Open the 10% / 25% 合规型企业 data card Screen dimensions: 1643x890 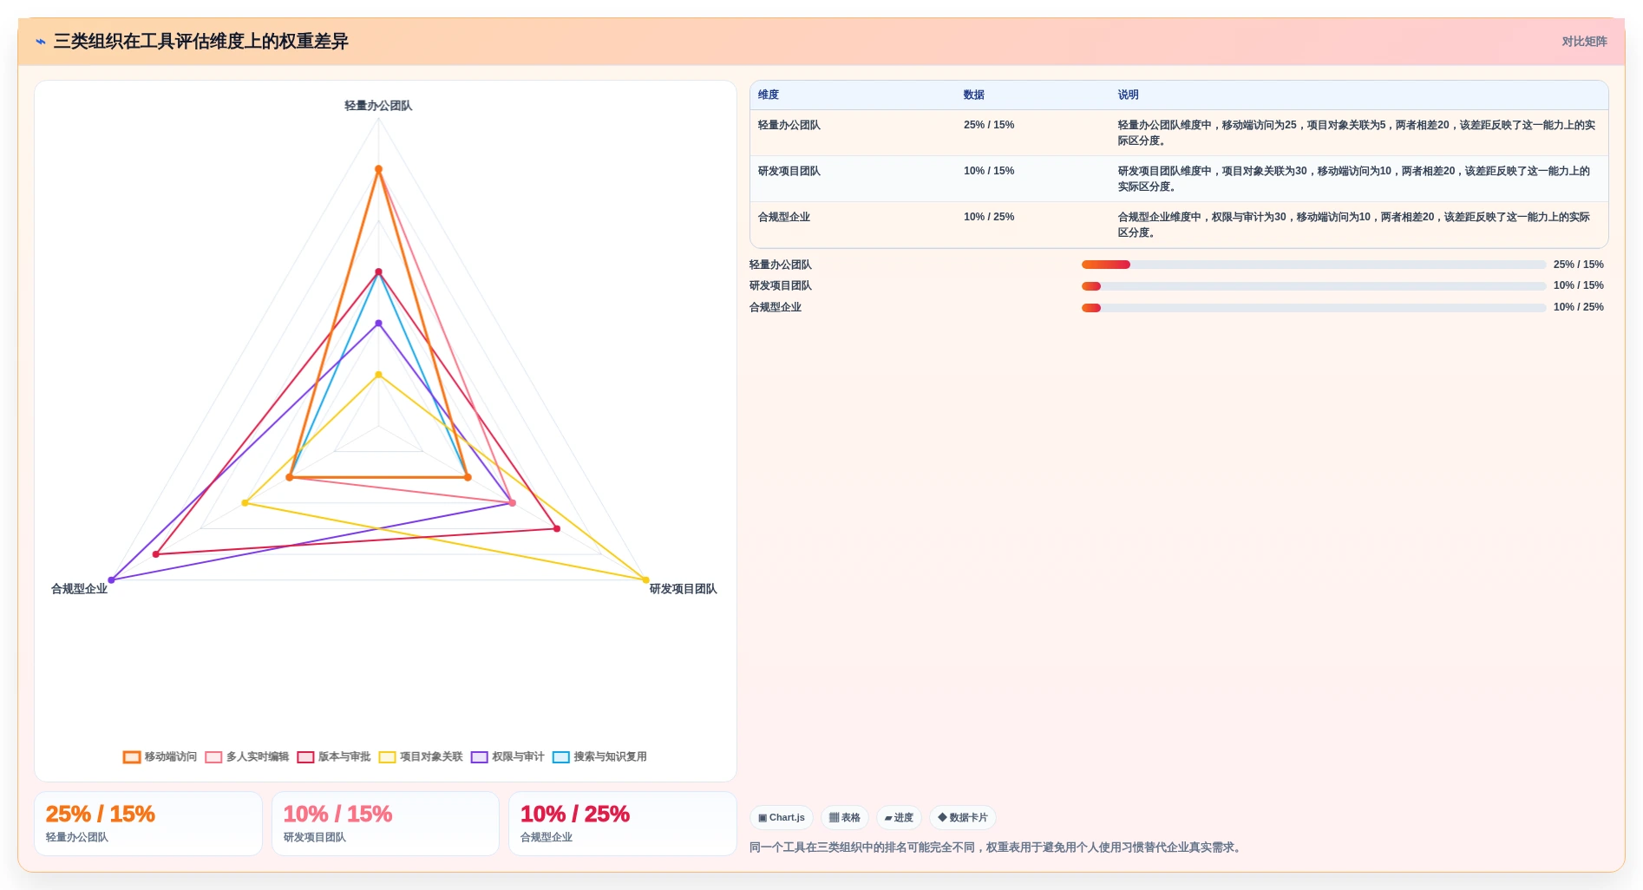622,823
